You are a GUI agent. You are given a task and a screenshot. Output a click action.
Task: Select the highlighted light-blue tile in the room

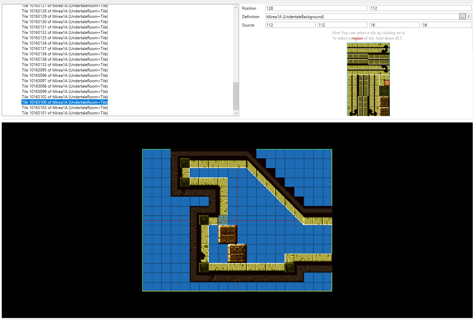[223, 220]
